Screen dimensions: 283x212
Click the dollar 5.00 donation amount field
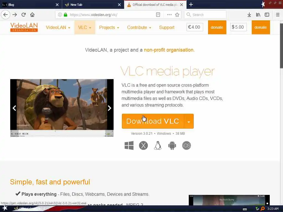point(238,27)
